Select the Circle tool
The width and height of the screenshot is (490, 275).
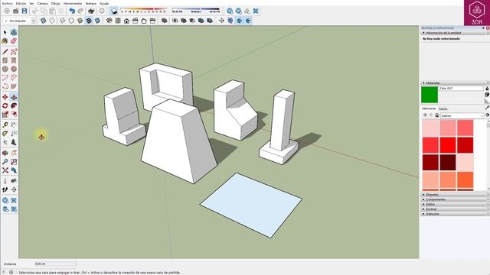tap(5, 69)
